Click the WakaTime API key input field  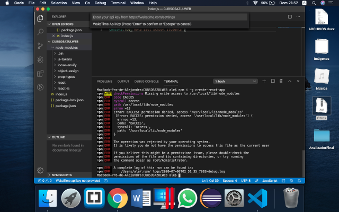169,17
